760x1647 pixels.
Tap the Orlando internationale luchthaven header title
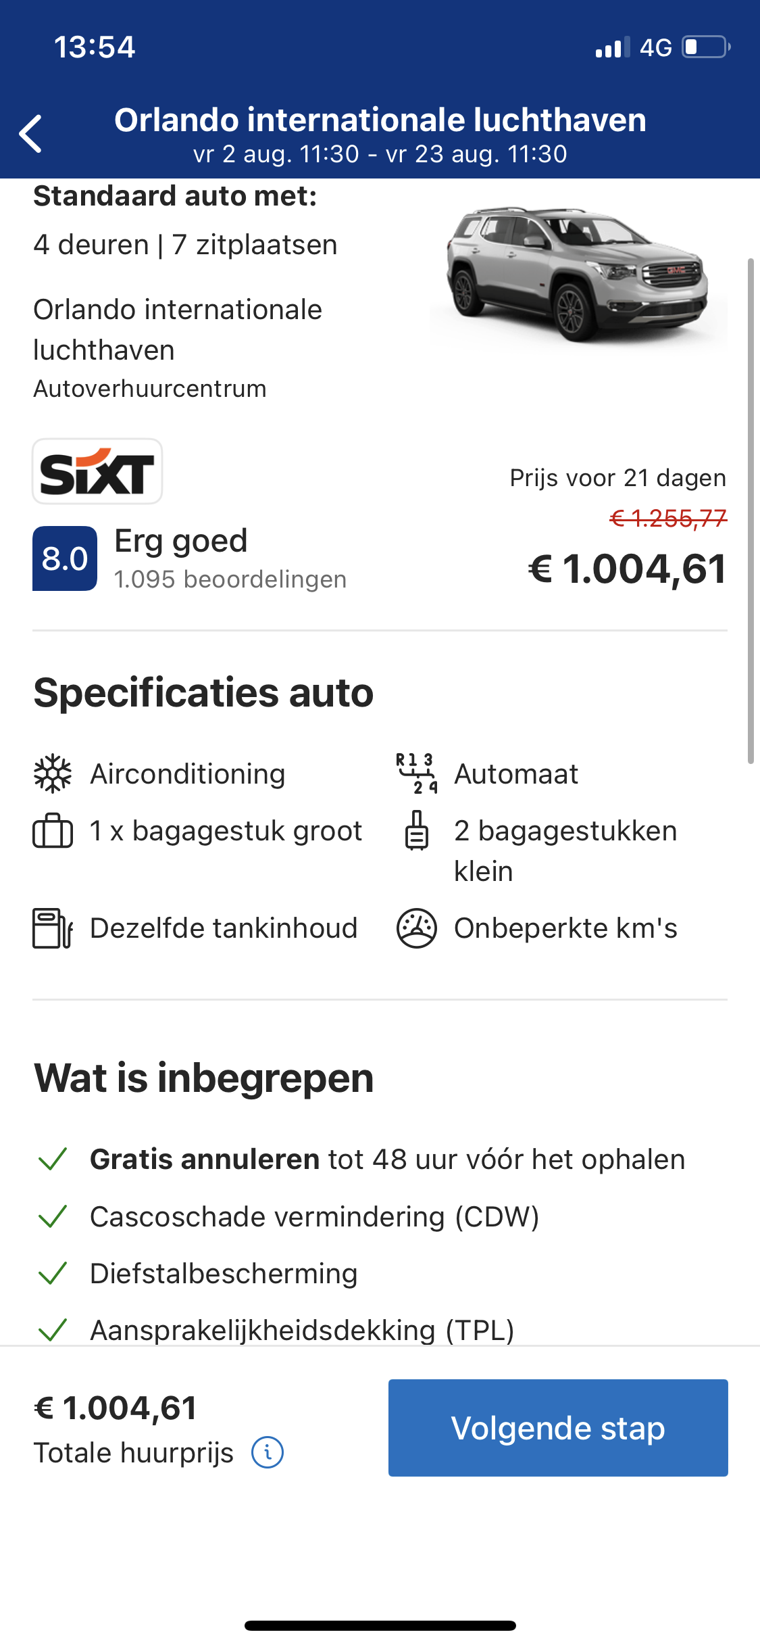point(380,120)
